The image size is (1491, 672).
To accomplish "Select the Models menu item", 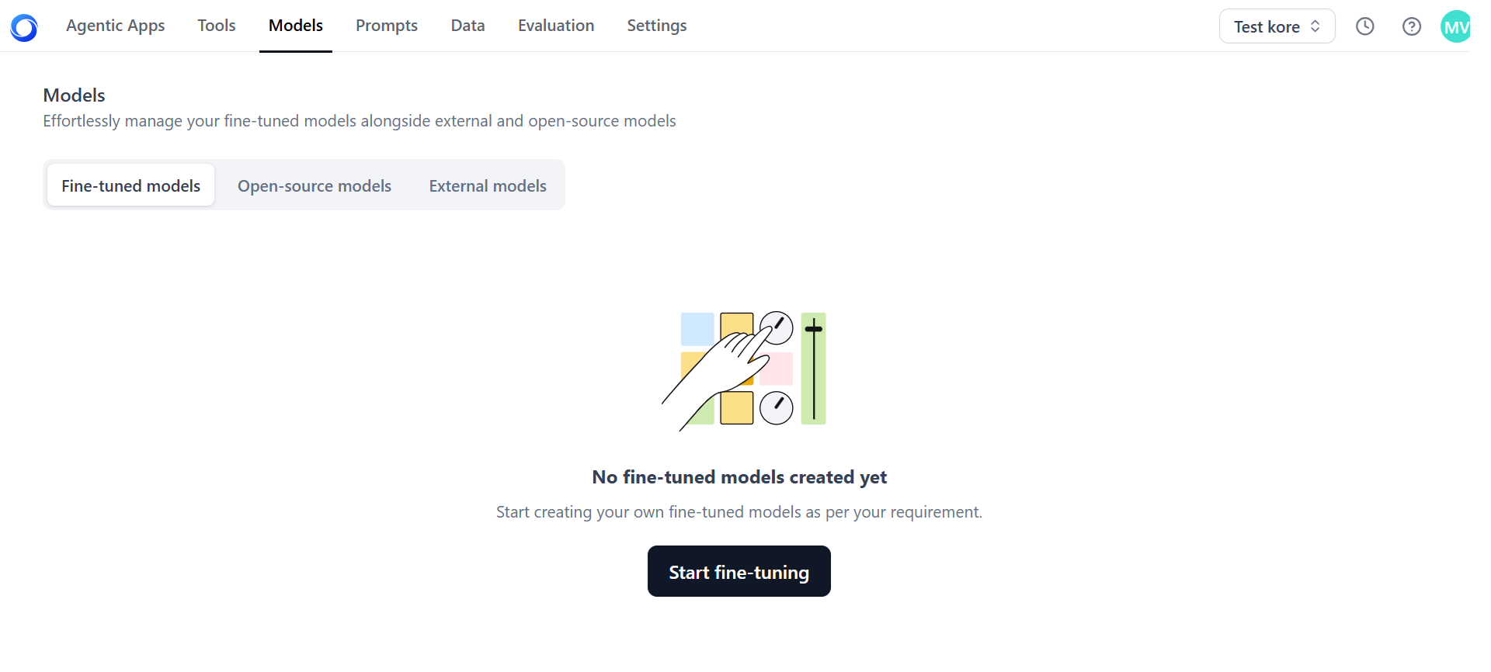I will pyautogui.click(x=296, y=26).
